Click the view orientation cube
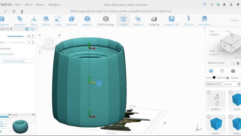 49,43
